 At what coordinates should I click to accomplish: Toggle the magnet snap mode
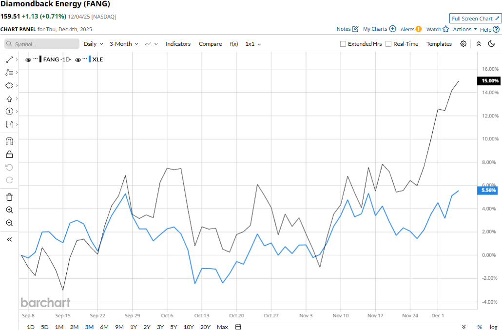(9, 141)
